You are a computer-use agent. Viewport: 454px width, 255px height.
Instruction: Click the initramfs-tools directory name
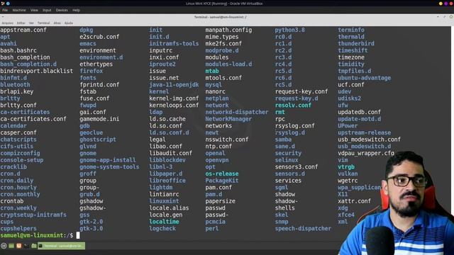[174, 43]
